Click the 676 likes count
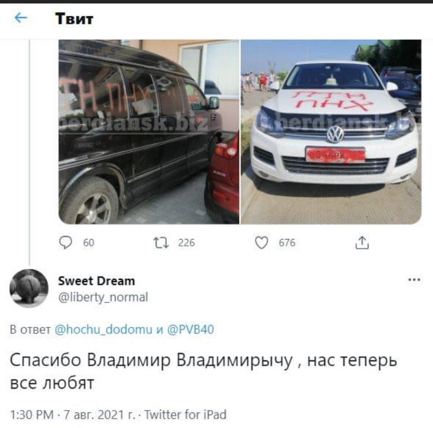 pos(287,243)
